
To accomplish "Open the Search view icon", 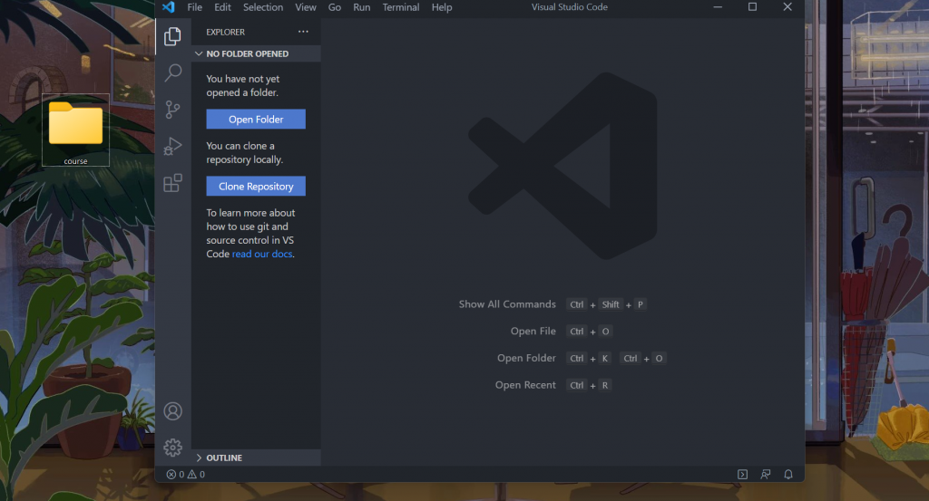I will click(x=172, y=72).
